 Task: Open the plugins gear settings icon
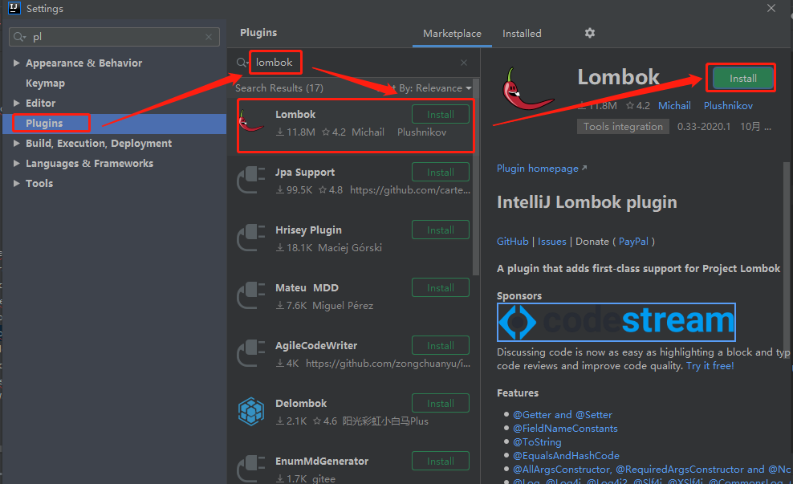(x=590, y=33)
